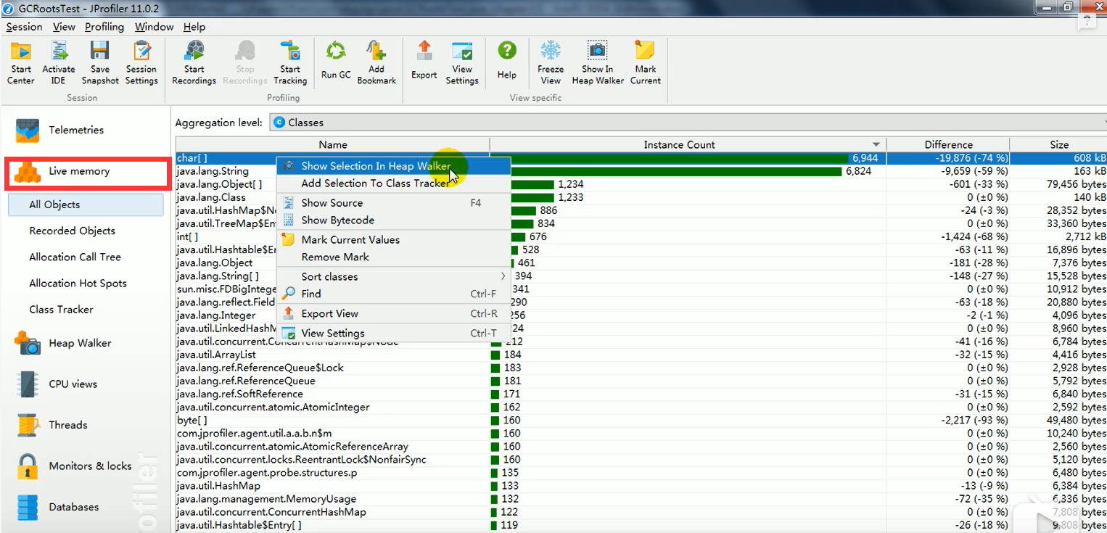Select the All Objects view
Image resolution: width=1107 pixels, height=533 pixels.
pos(86,204)
